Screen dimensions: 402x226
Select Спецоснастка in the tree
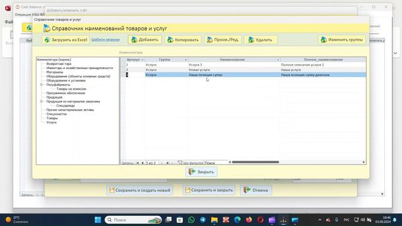pos(57,114)
